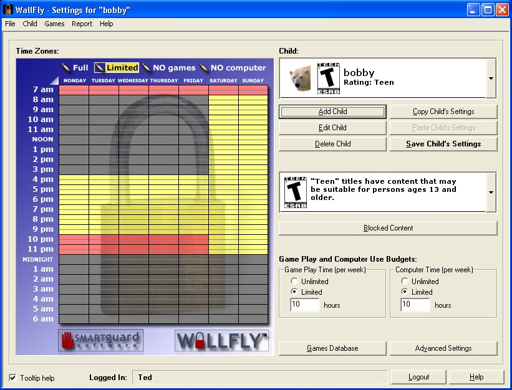
Task: Open the Help menu
Action: [x=107, y=24]
